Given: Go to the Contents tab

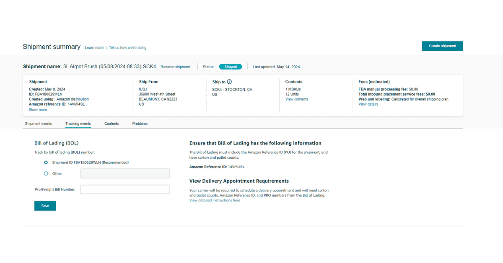Looking at the screenshot, I should pyautogui.click(x=111, y=124).
